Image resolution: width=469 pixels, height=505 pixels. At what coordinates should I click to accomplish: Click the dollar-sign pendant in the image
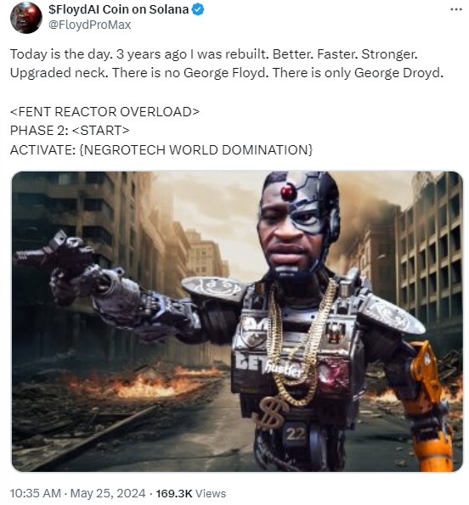(274, 412)
